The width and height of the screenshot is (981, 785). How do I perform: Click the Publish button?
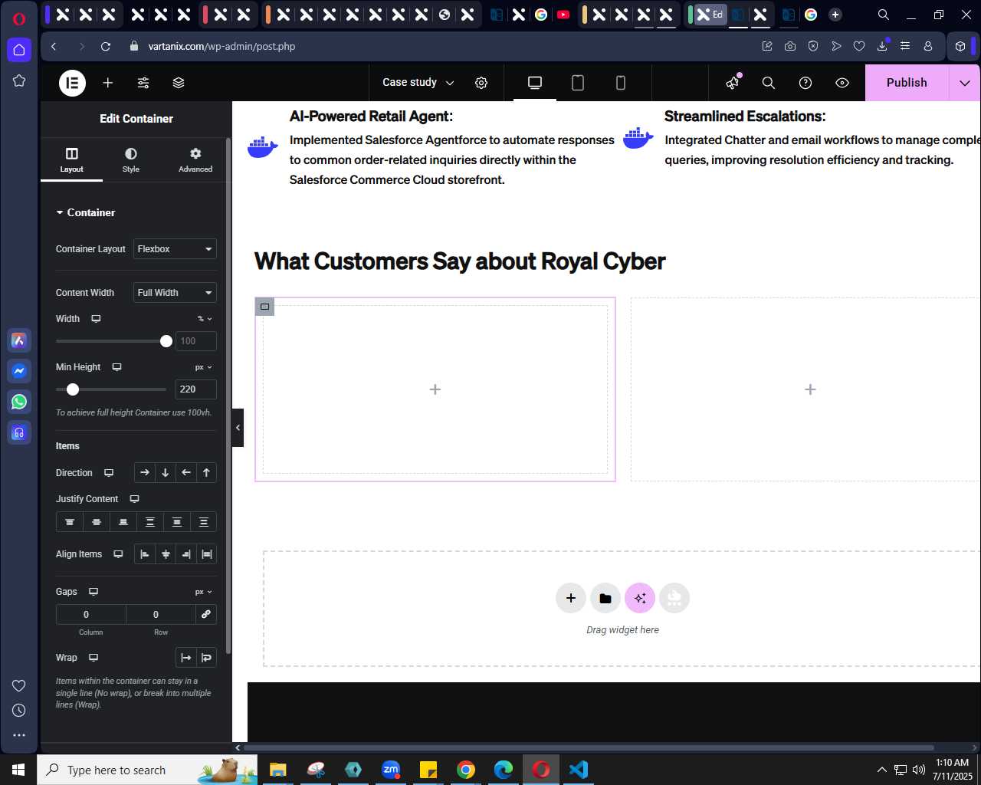(907, 83)
